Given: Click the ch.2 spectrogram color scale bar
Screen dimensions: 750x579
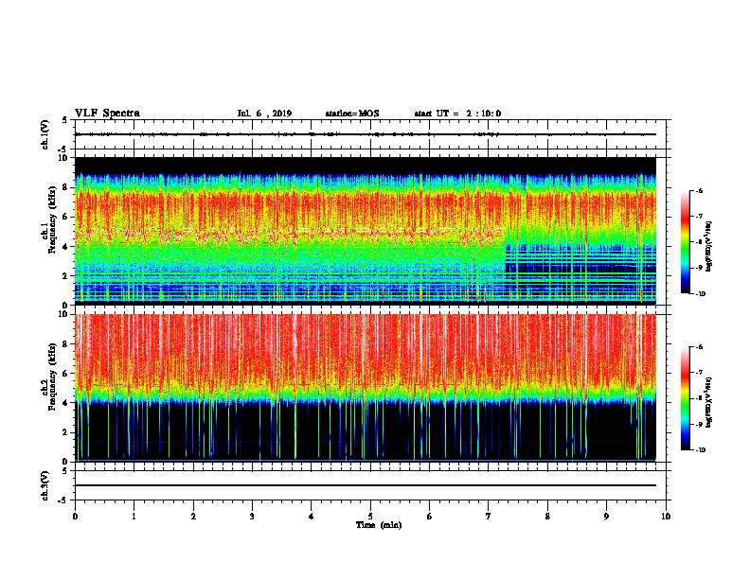Looking at the screenshot, I should coord(685,398).
